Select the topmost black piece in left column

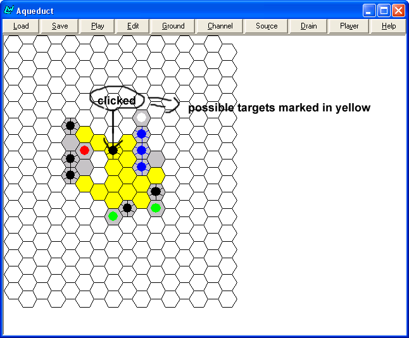coord(70,125)
